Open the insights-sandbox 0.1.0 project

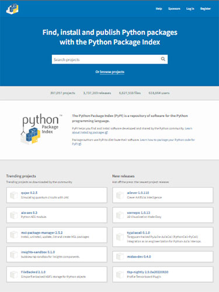pyautogui.click(x=57, y=255)
